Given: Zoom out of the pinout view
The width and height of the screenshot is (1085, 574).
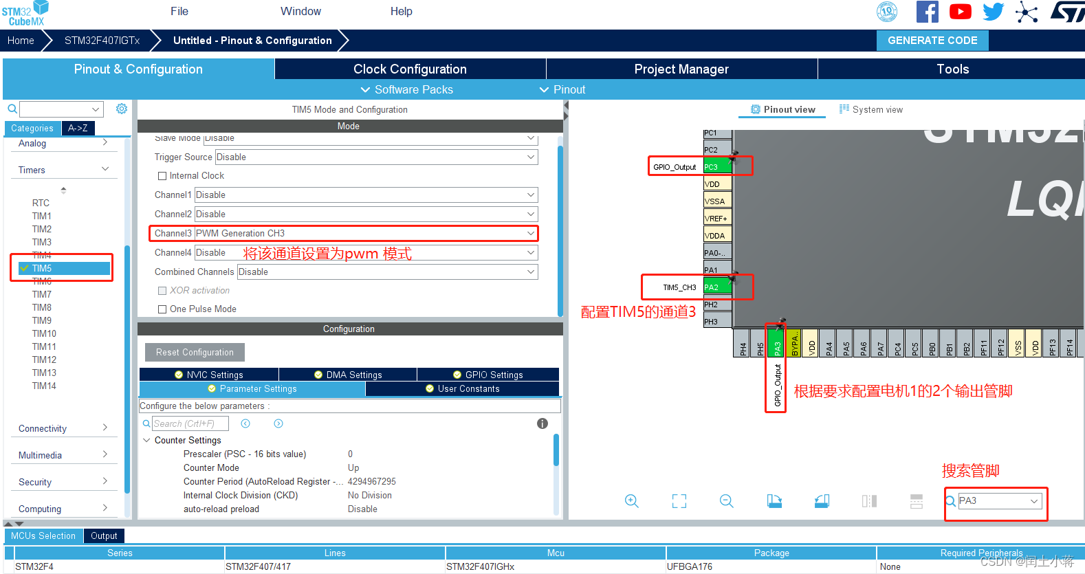Looking at the screenshot, I should coord(727,501).
